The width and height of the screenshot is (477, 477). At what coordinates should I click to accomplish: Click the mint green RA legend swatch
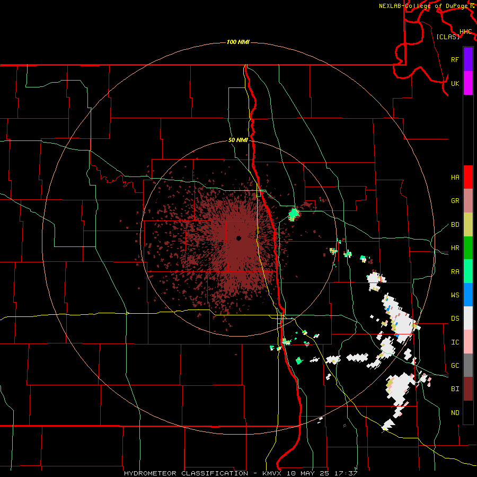(x=468, y=271)
